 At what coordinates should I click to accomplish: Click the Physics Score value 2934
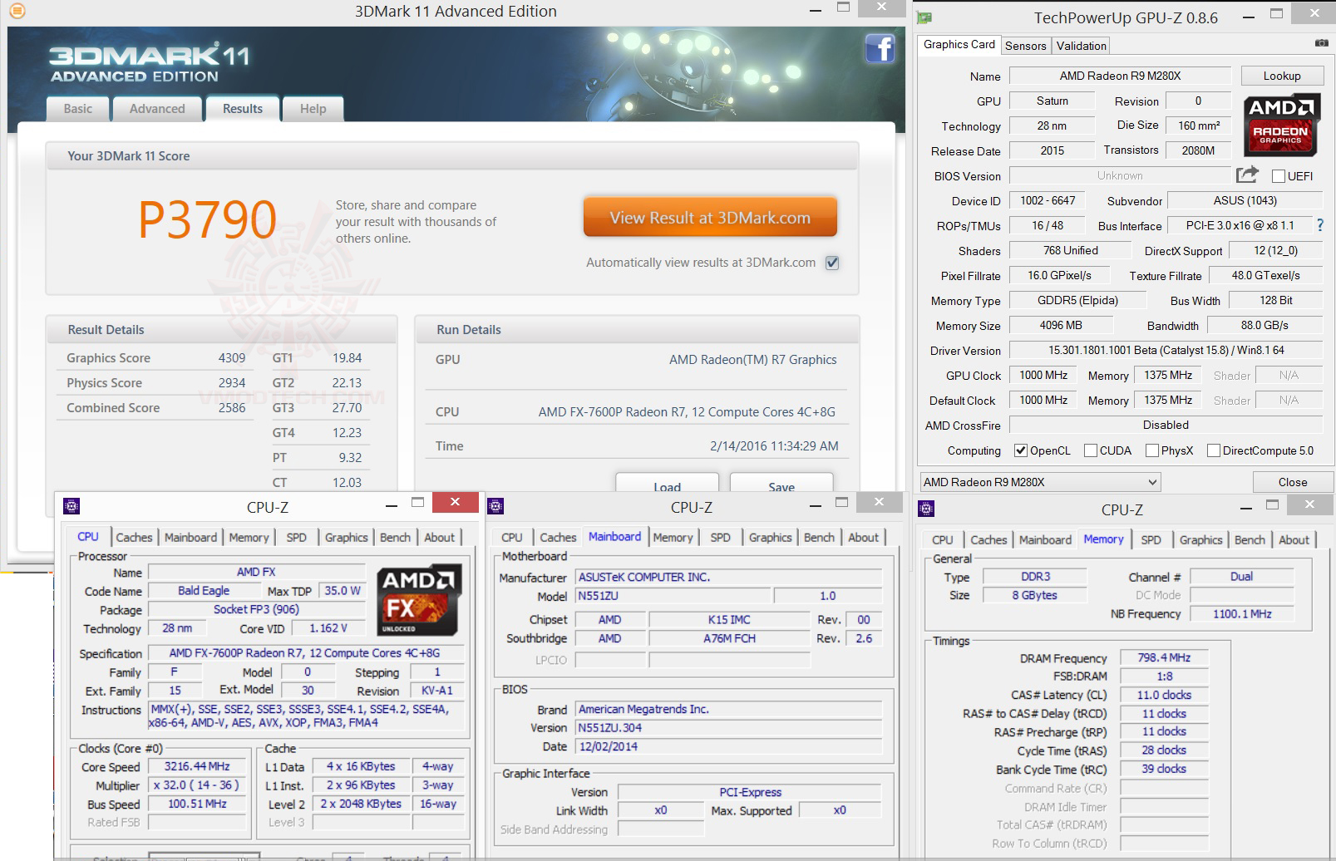click(232, 383)
